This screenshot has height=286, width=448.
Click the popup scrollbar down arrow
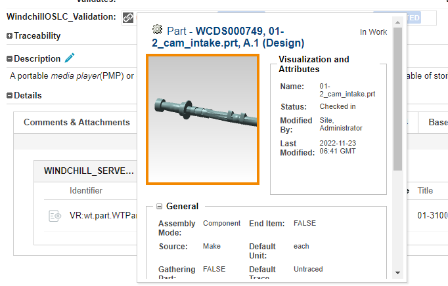(397, 273)
